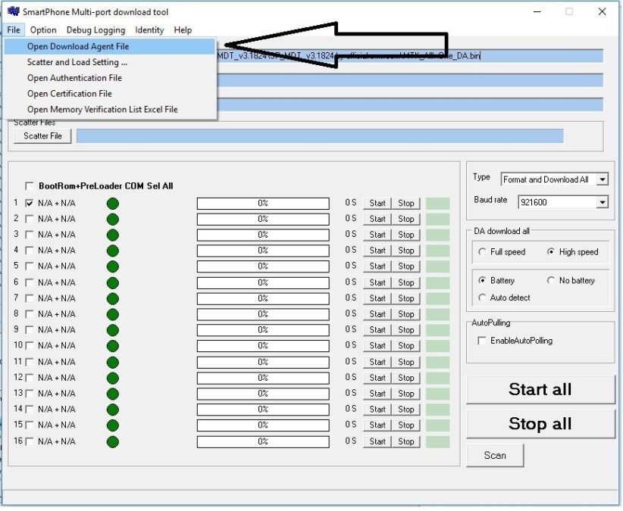Click Stop button for port 16
Viewport: 623px width, 511px height.
[x=406, y=442]
